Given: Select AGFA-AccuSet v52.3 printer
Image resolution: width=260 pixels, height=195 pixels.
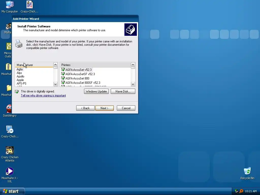Looking at the screenshot, I should [x=78, y=70].
